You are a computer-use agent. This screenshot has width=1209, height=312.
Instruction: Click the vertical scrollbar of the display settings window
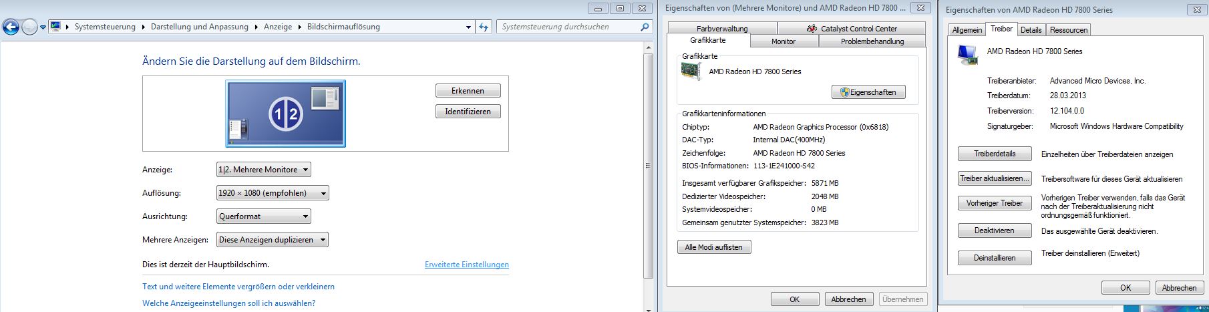coord(648,166)
